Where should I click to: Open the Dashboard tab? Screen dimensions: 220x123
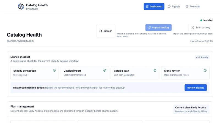[x=154, y=7]
